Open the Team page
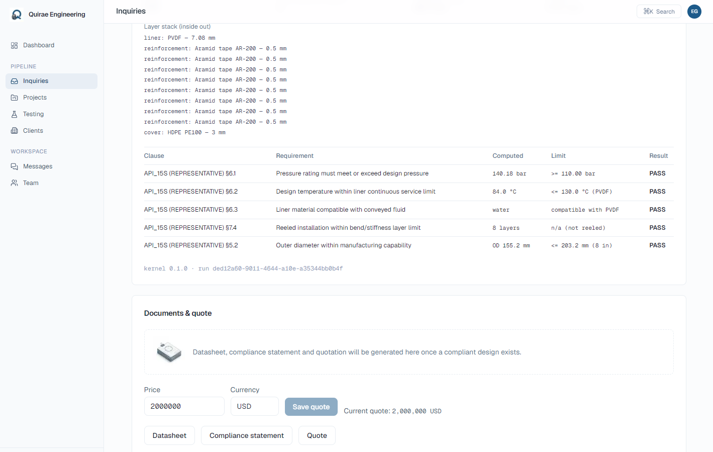The image size is (713, 452). tap(52, 183)
